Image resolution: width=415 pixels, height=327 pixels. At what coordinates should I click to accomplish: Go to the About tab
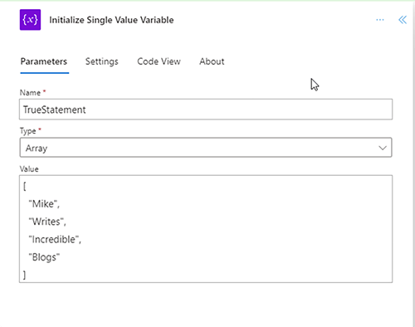point(212,61)
